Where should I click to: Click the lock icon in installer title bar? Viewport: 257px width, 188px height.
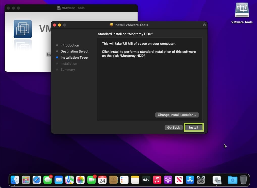pyautogui.click(x=204, y=25)
